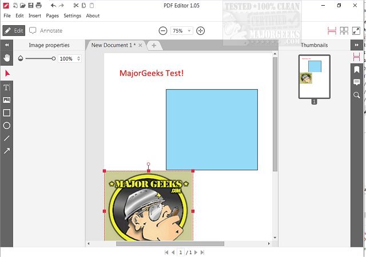Open the Pages menu

point(52,15)
